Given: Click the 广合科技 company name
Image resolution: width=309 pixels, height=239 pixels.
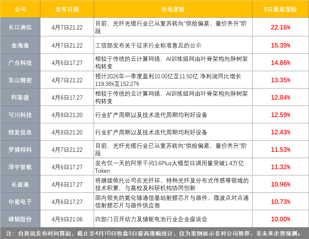Looking at the screenshot, I should click(20, 63).
